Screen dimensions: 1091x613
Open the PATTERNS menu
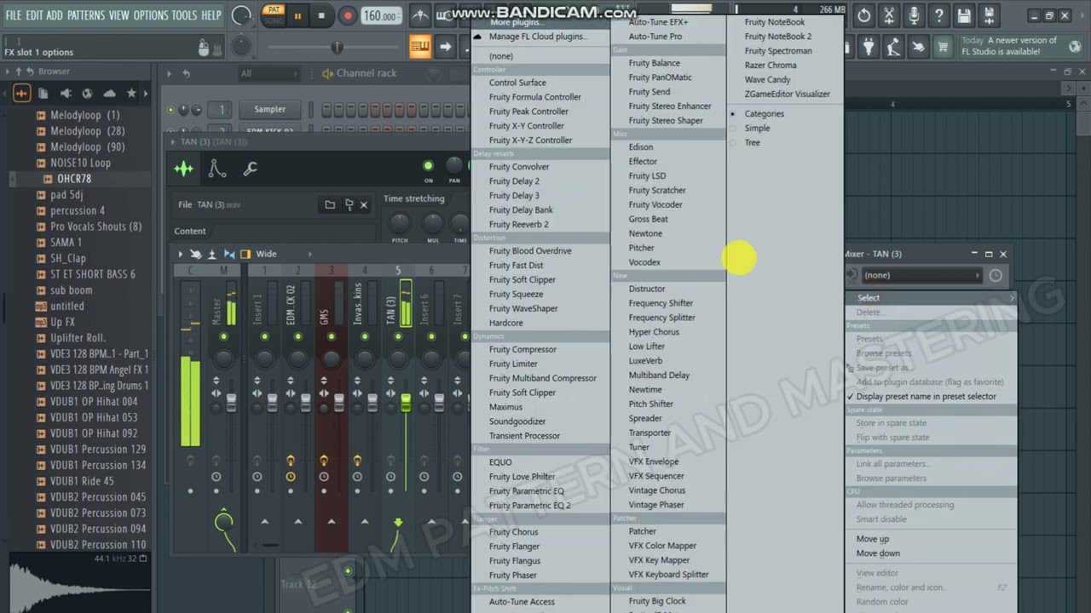pyautogui.click(x=85, y=15)
